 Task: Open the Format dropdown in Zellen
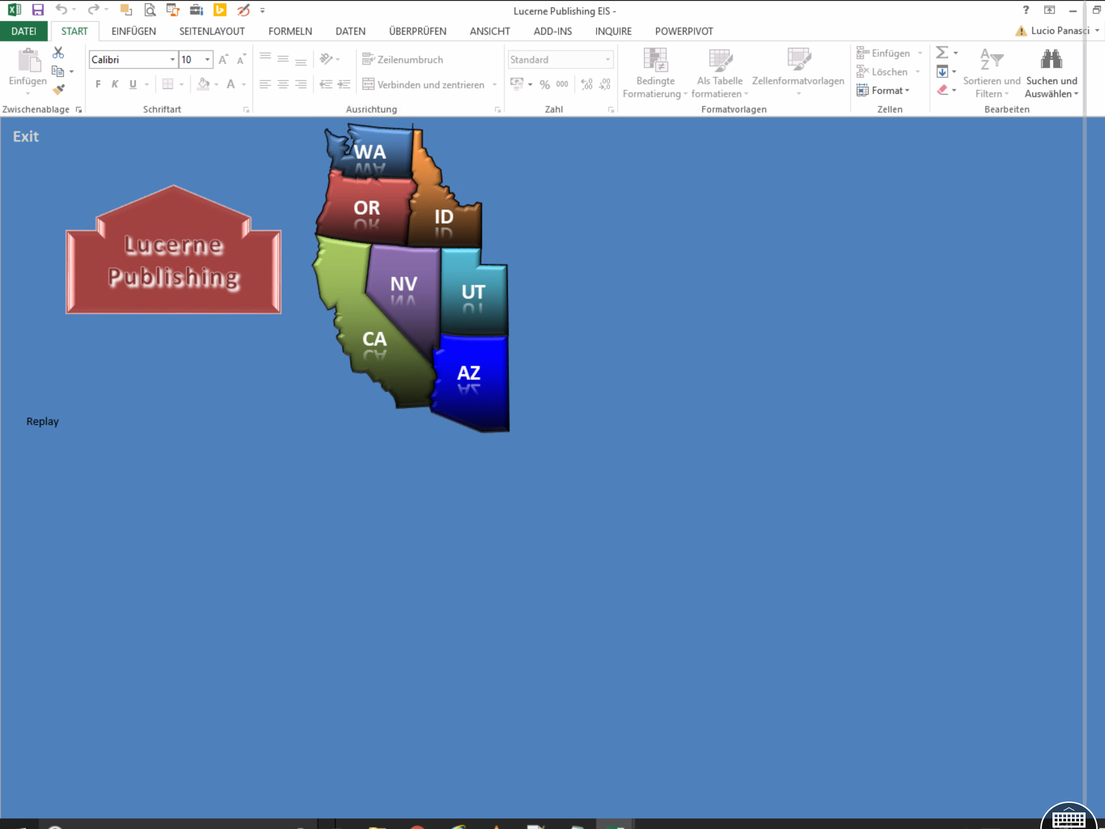(883, 90)
